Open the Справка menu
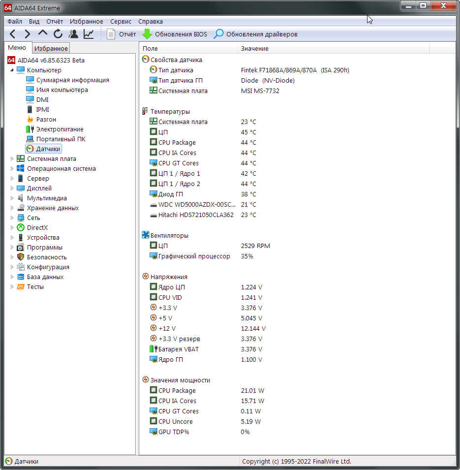The height and width of the screenshot is (470, 460). click(x=151, y=21)
